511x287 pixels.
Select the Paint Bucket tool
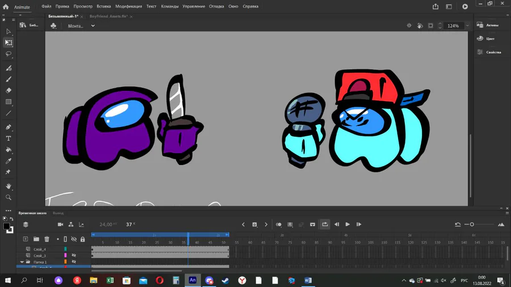[x=9, y=150]
